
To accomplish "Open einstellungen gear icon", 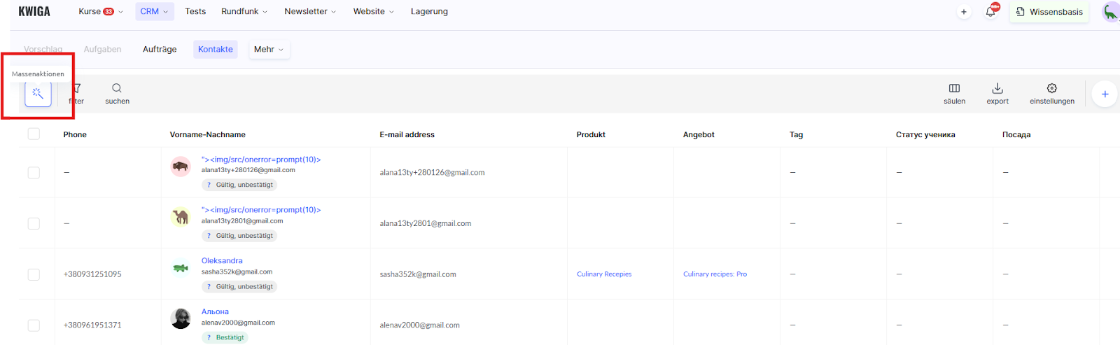I will coord(1051,89).
